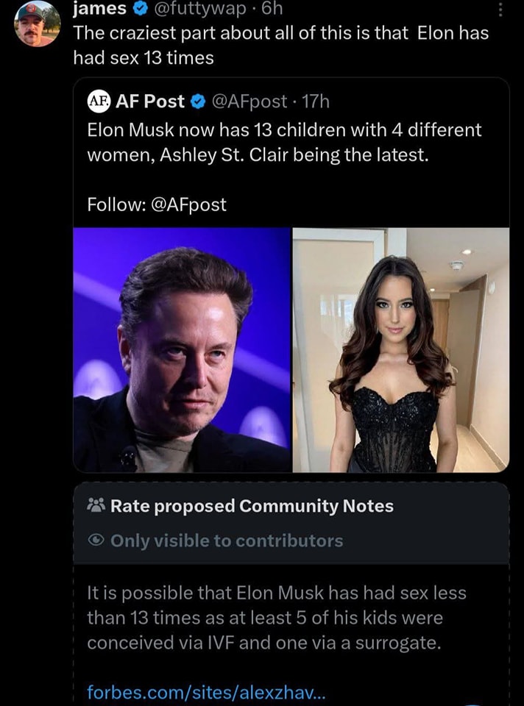Open the right photo of woman in black dress
Viewport: 524px width, 706px height.
(x=401, y=350)
